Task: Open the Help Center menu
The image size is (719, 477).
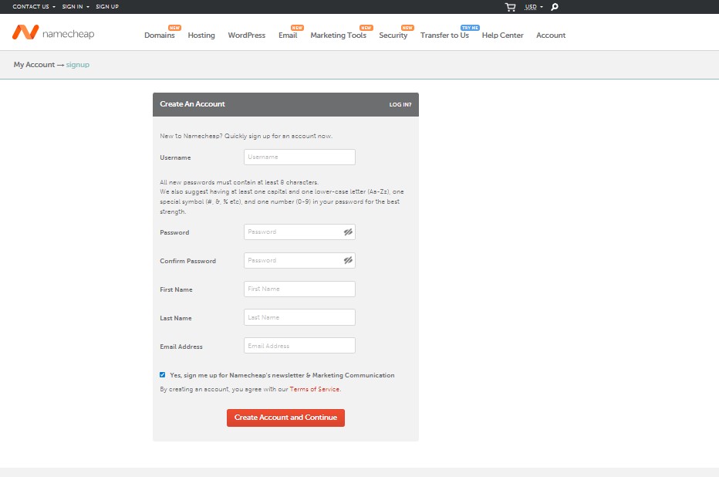Action: click(502, 36)
